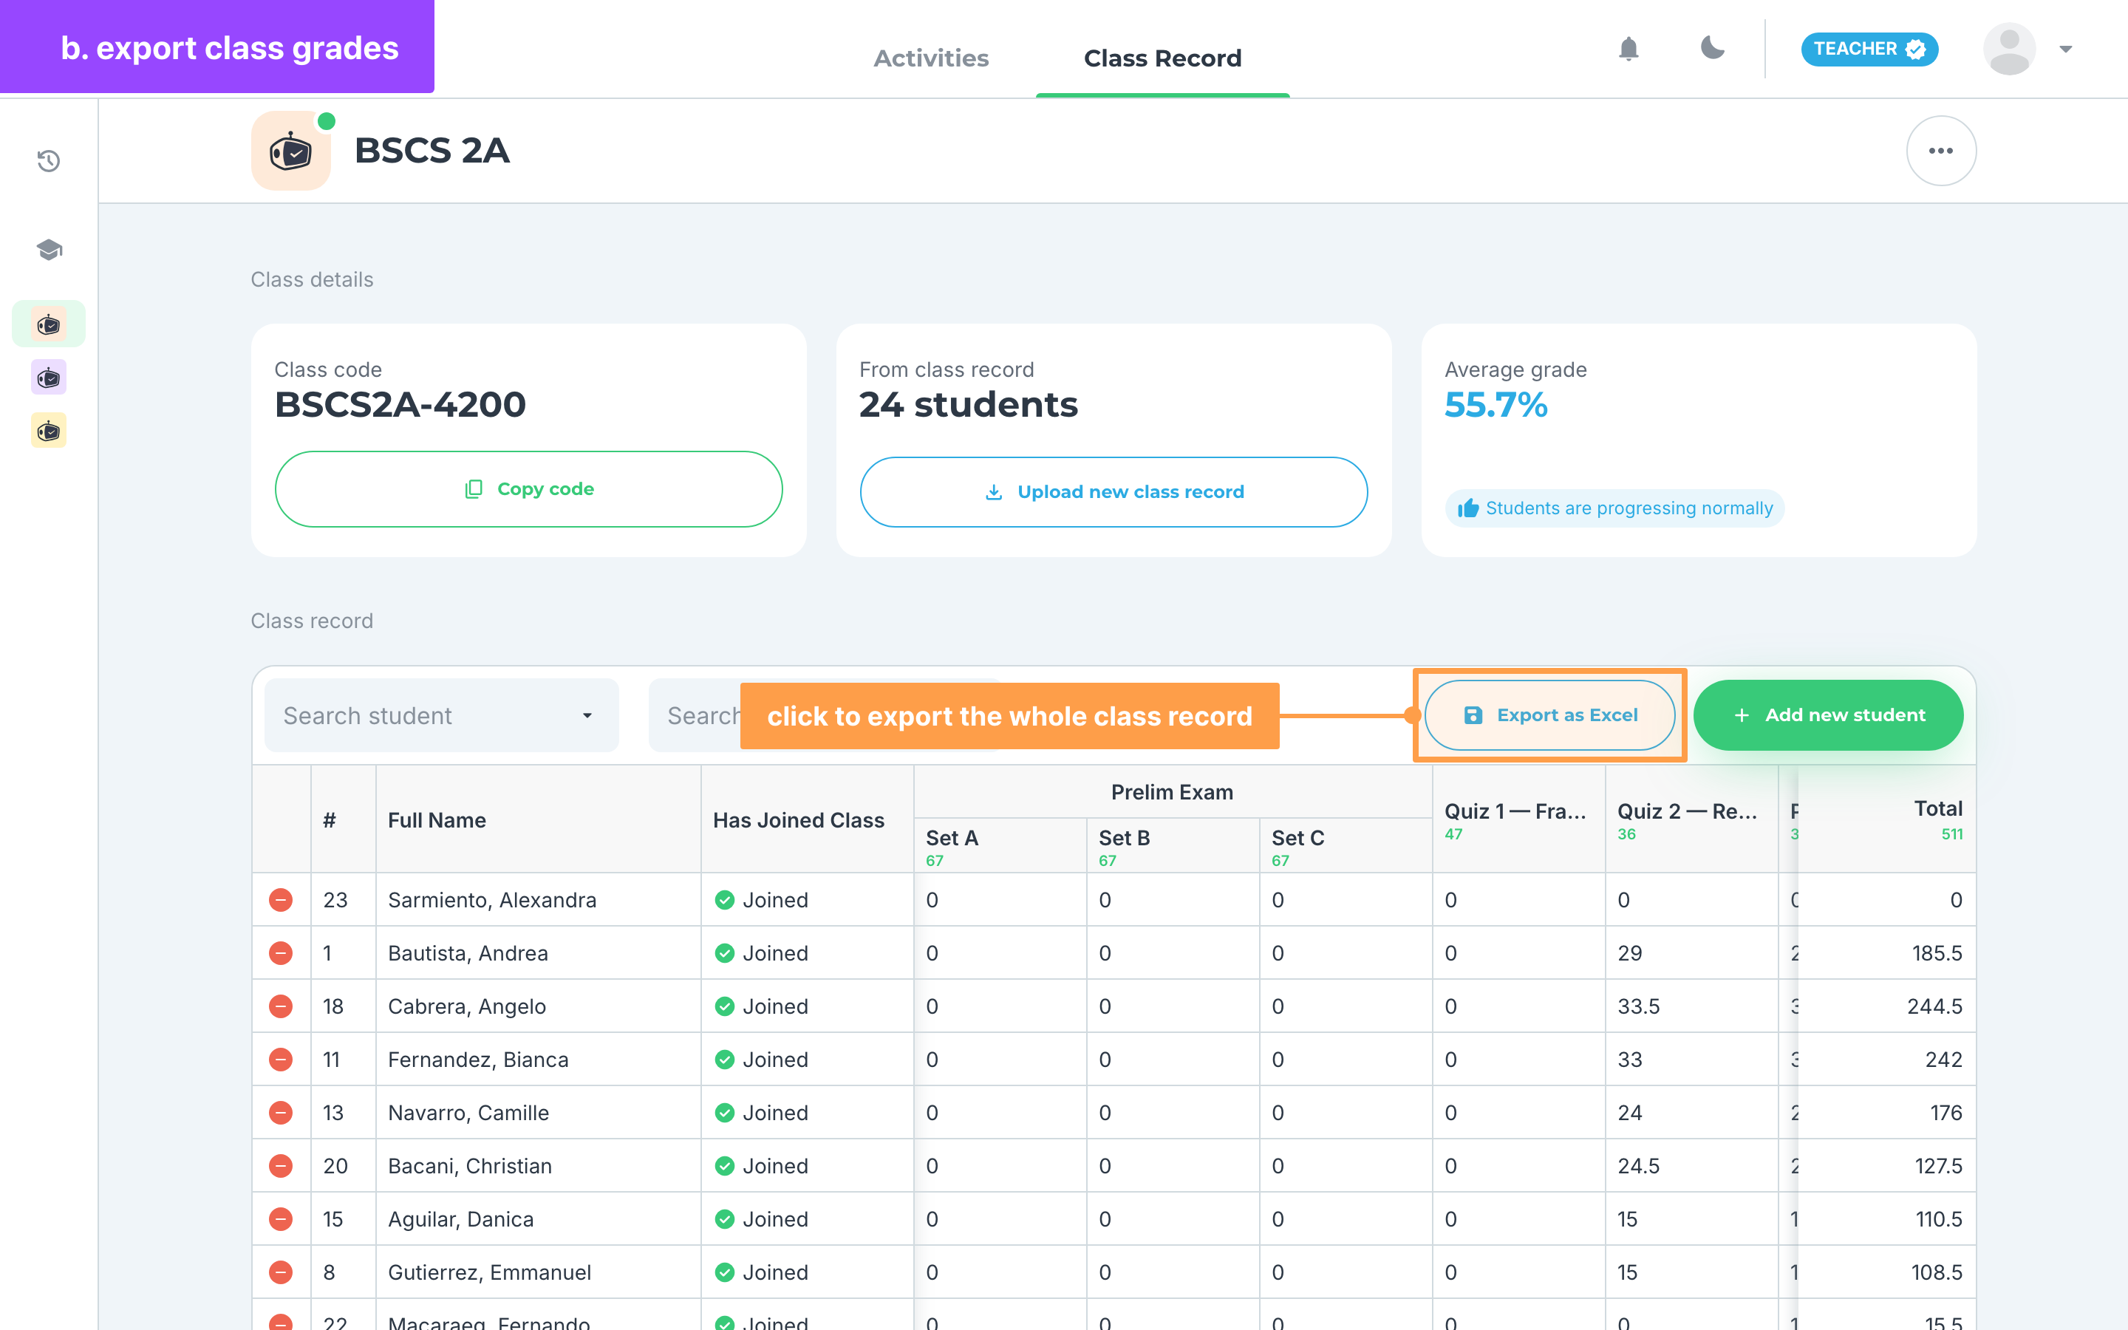Click the Copy code button
The height and width of the screenshot is (1330, 2128).
(x=528, y=489)
